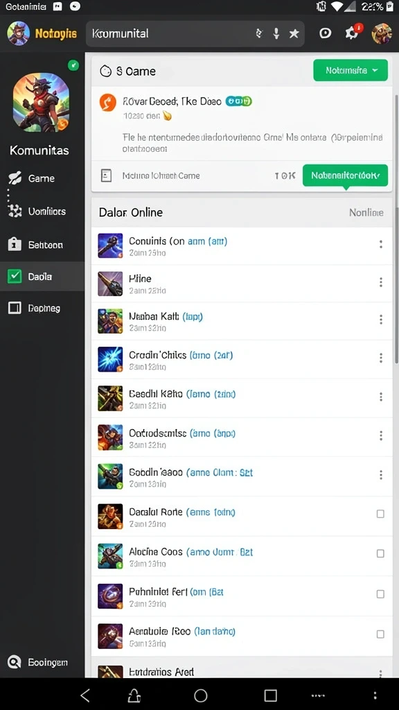Open the Notoyhs app logo avatar
This screenshot has height=710, width=399.
pos(19,33)
